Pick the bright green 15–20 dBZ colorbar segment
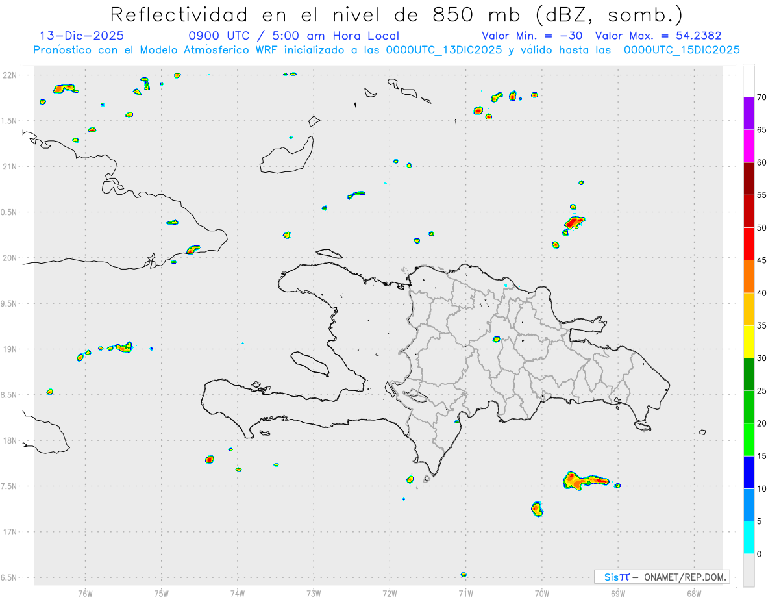The width and height of the screenshot is (779, 602). 748,440
